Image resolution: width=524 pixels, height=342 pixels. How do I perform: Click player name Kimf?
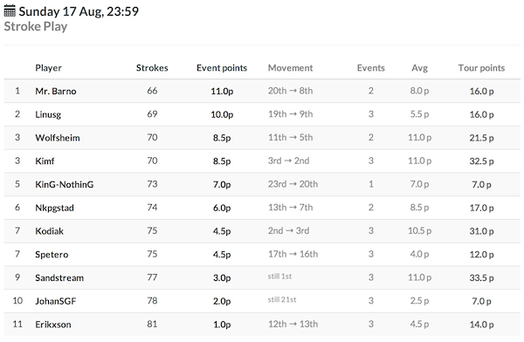45,161
